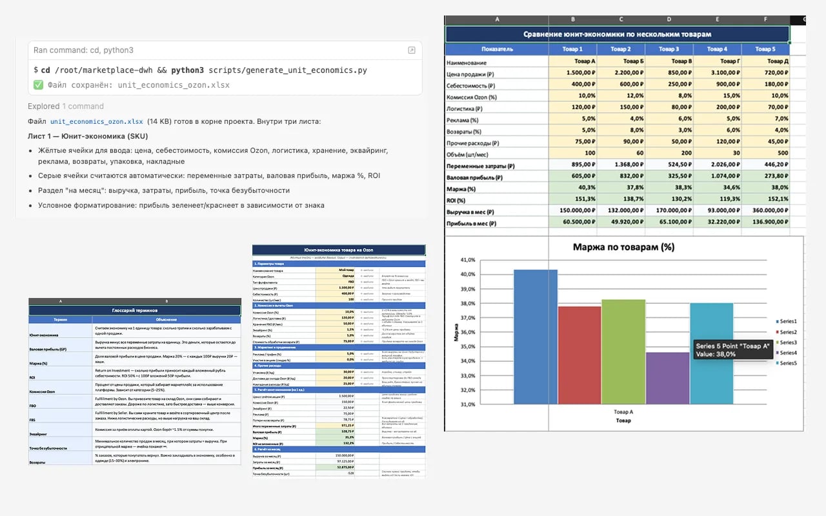Open the command output pop-out icon
Viewport: 826px width, 516px height.
tap(412, 50)
